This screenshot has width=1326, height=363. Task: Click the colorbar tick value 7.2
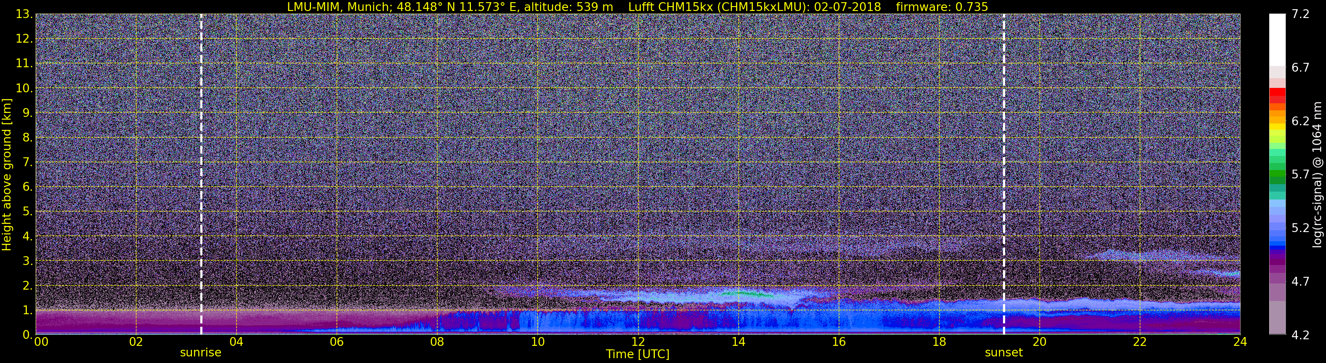[x=1300, y=15]
